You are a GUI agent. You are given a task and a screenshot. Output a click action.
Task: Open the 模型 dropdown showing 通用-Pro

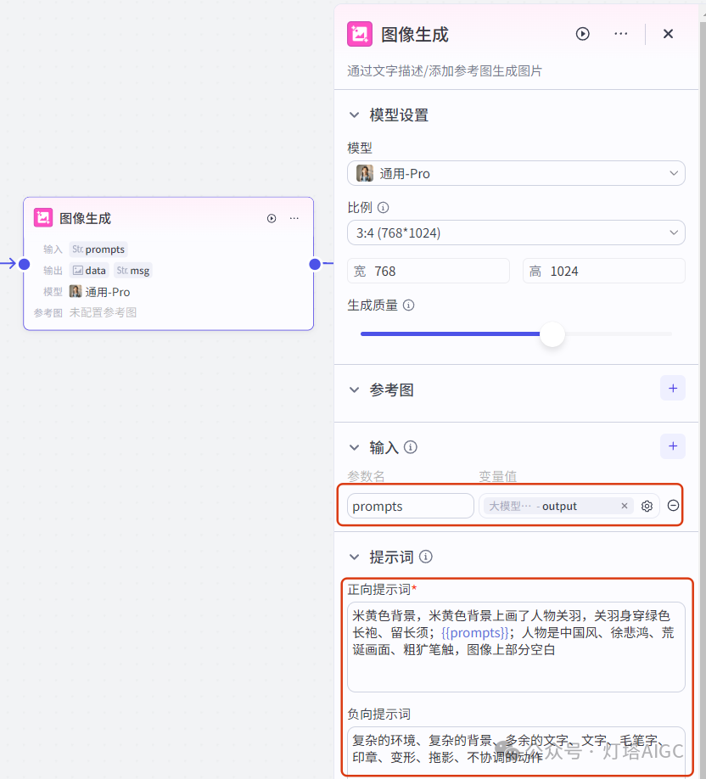pos(516,173)
